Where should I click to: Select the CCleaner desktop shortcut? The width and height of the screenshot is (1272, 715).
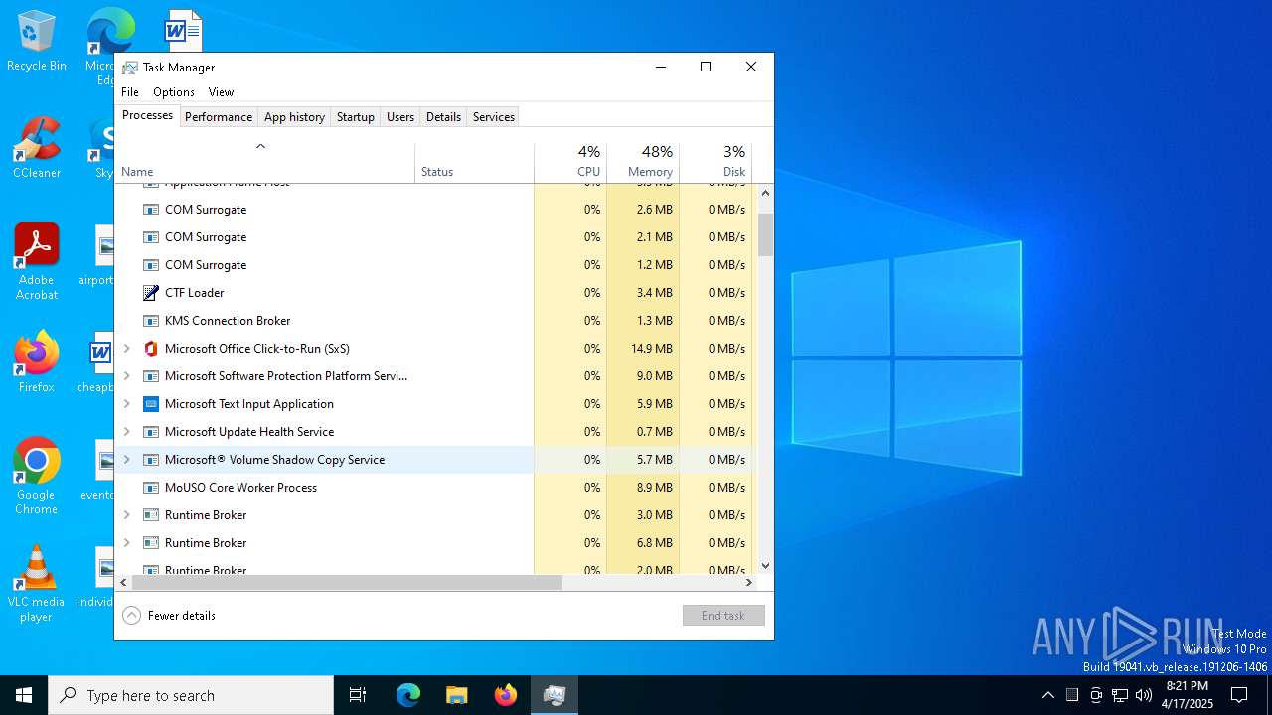tap(37, 148)
